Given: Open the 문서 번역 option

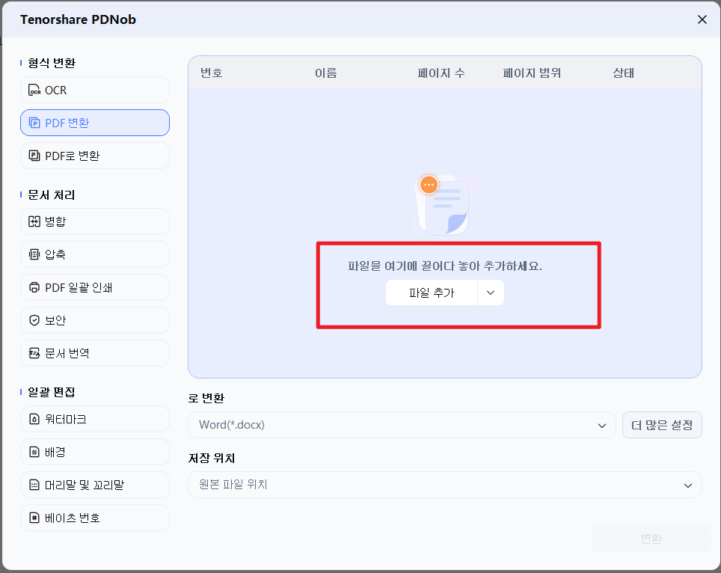Looking at the screenshot, I should tap(95, 353).
